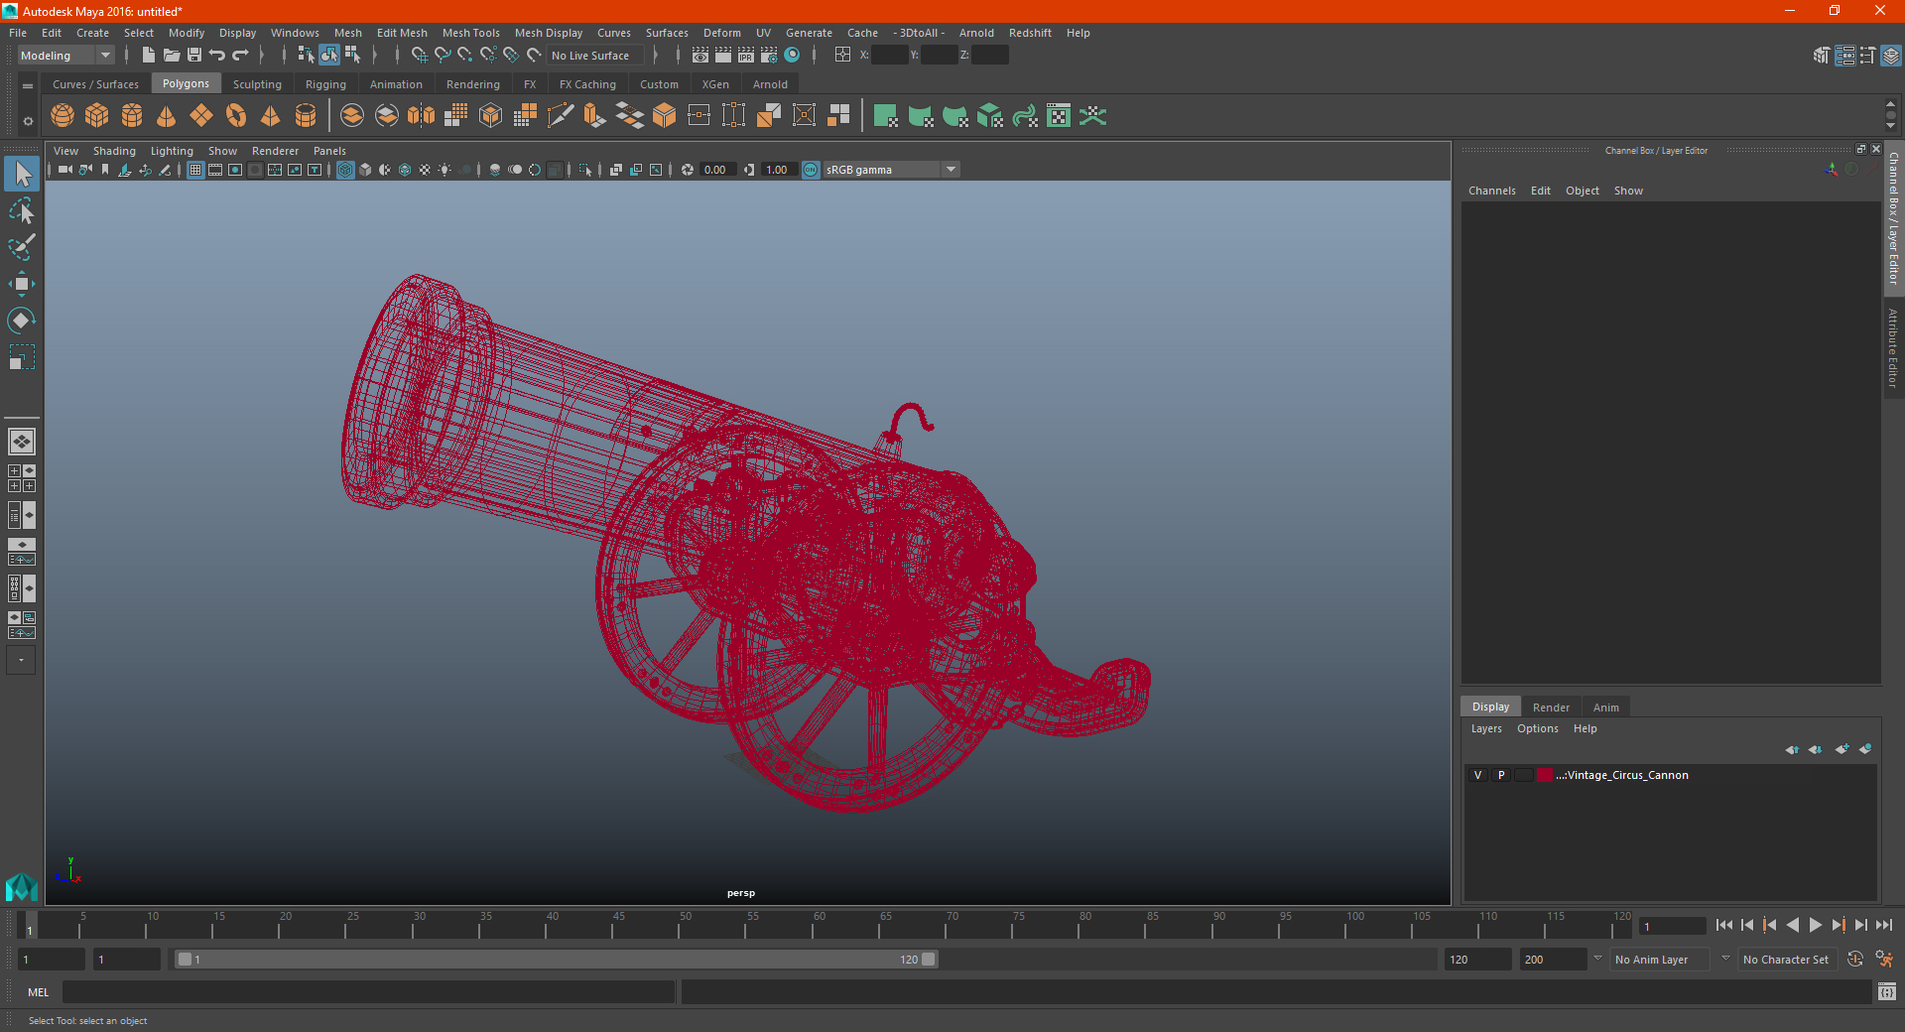Create a polygon pipe from the shelf
The width and height of the screenshot is (1905, 1032).
tap(306, 116)
